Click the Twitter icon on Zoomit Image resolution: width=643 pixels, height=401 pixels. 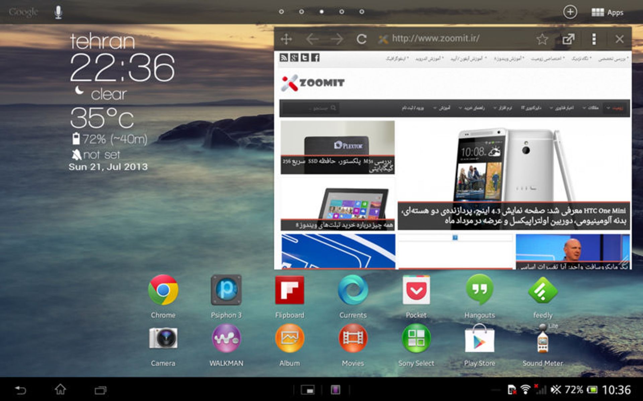coord(304,57)
